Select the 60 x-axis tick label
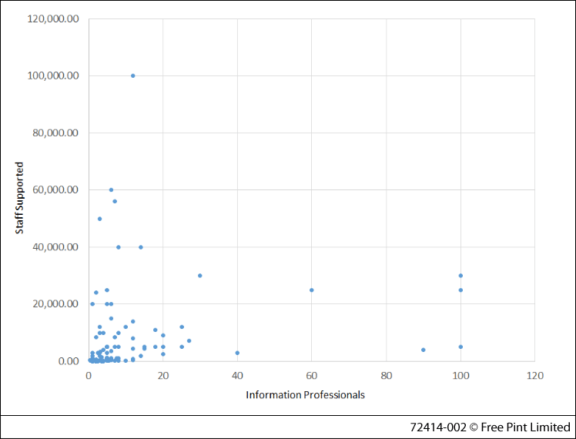 click(x=311, y=375)
